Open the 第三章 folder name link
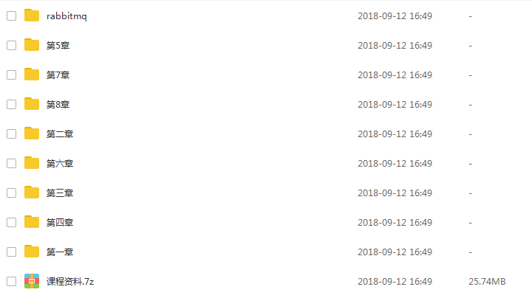The height and width of the screenshot is (298, 532). tap(60, 193)
